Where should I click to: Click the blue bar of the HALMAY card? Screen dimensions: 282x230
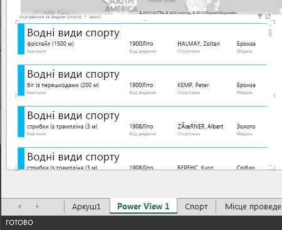point(21,39)
